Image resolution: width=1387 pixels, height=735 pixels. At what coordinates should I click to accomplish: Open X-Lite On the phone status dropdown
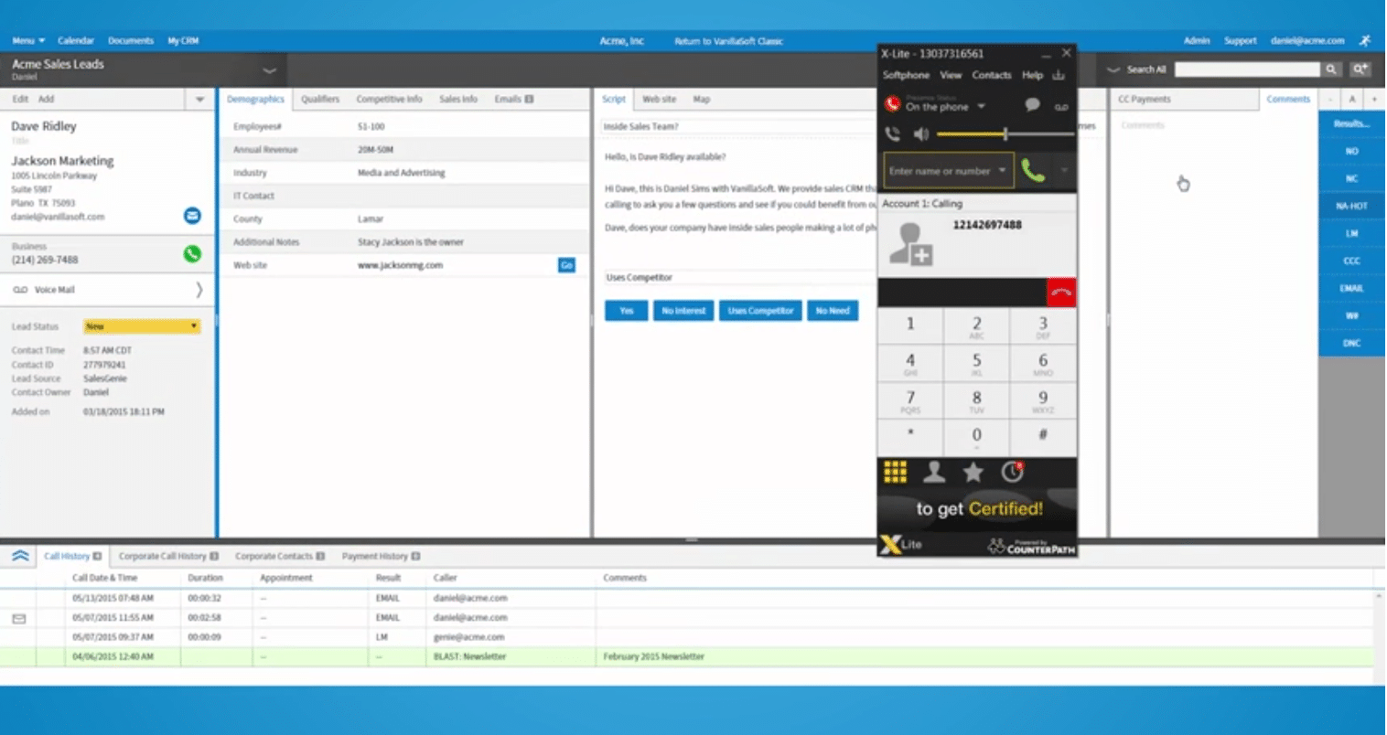click(x=982, y=107)
